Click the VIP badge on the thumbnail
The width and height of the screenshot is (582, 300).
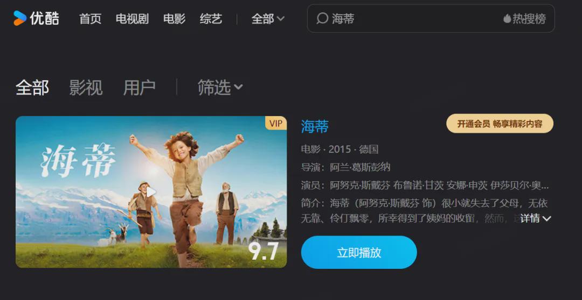pyautogui.click(x=276, y=123)
